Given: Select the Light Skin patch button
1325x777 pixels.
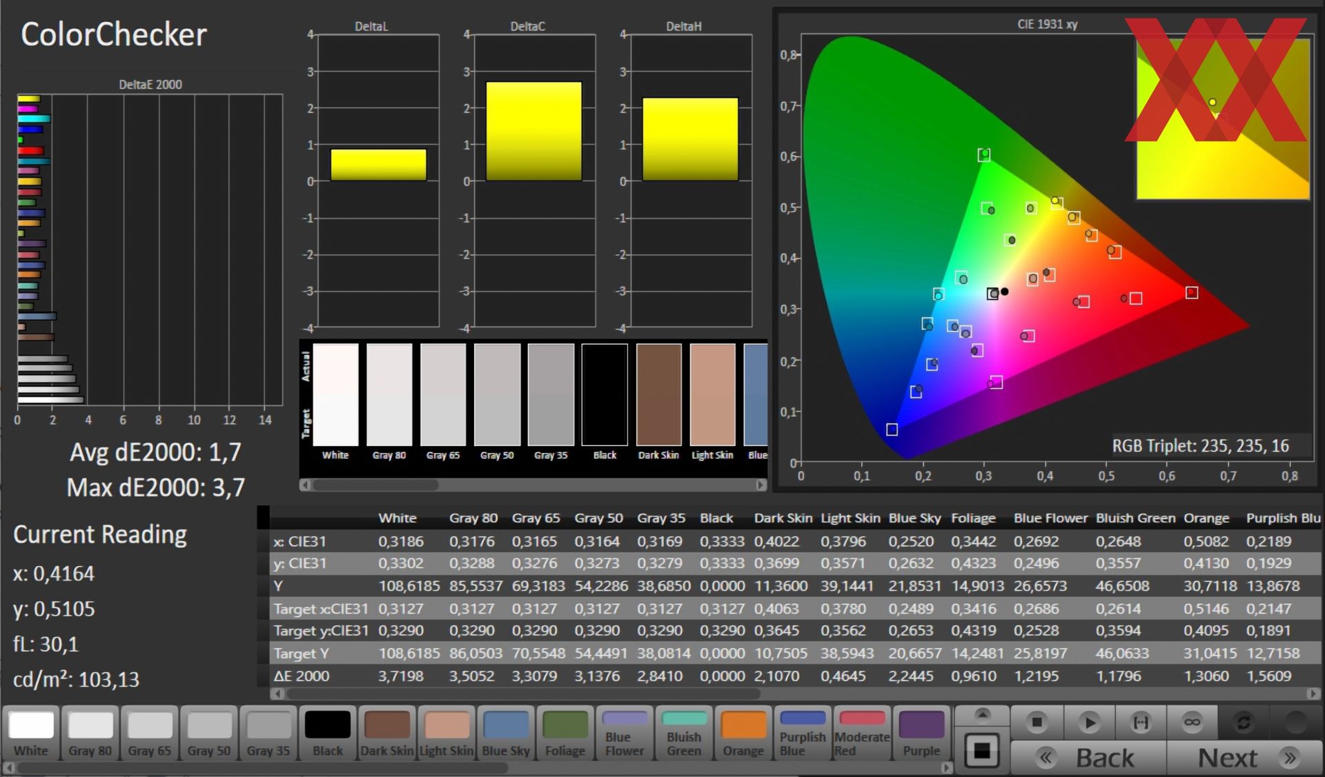Looking at the screenshot, I should 446,733.
